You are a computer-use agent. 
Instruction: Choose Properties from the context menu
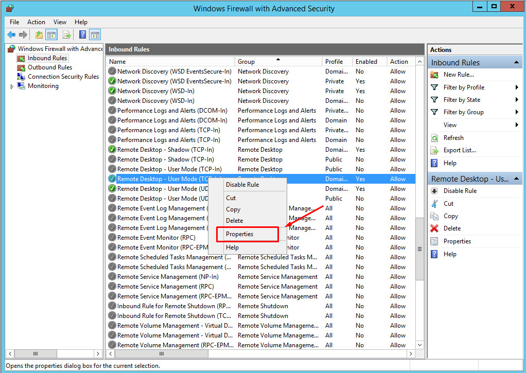coord(240,234)
